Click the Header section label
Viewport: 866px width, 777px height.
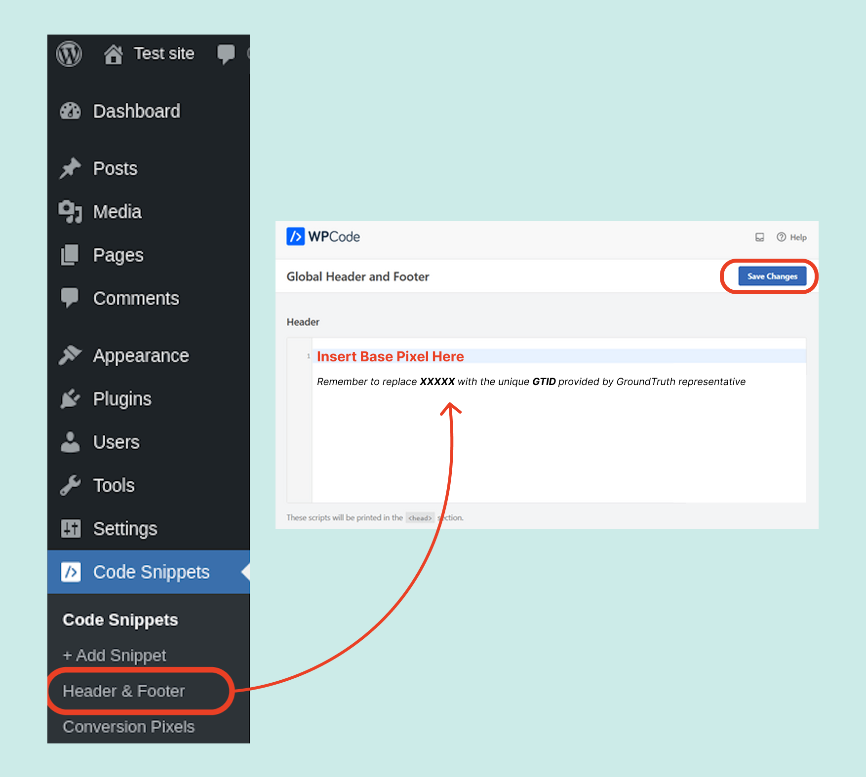pos(303,322)
